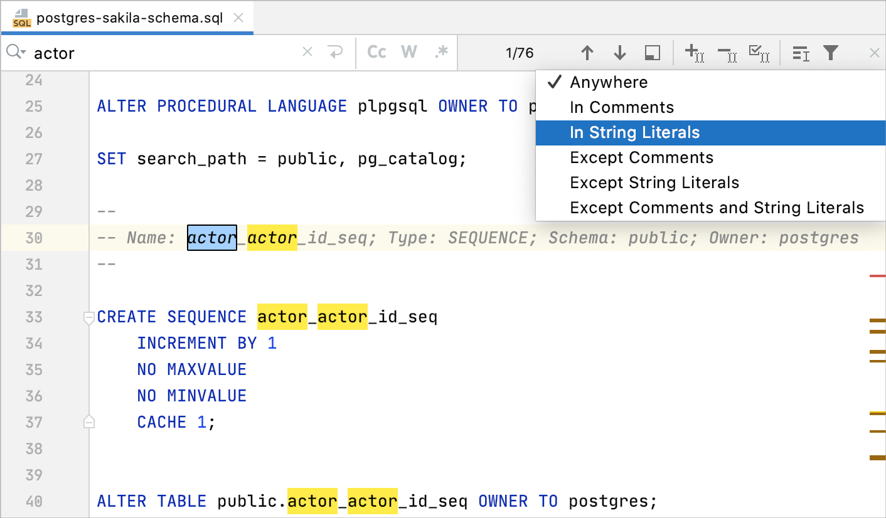Choose 'Except String Literals' filter option
The height and width of the screenshot is (518, 886).
(654, 182)
